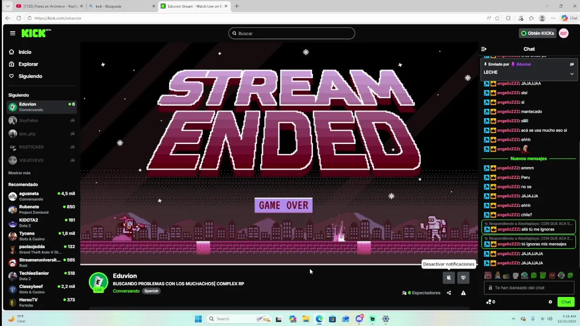Close the kick - Búsqueda tab
This screenshot has height=326, width=580.
[x=153, y=6]
